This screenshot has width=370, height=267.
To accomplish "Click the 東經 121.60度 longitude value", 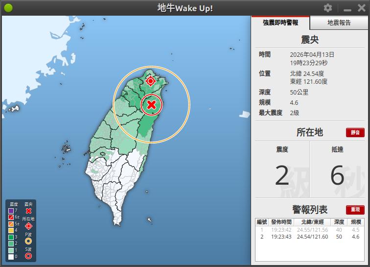I will coord(309,81).
